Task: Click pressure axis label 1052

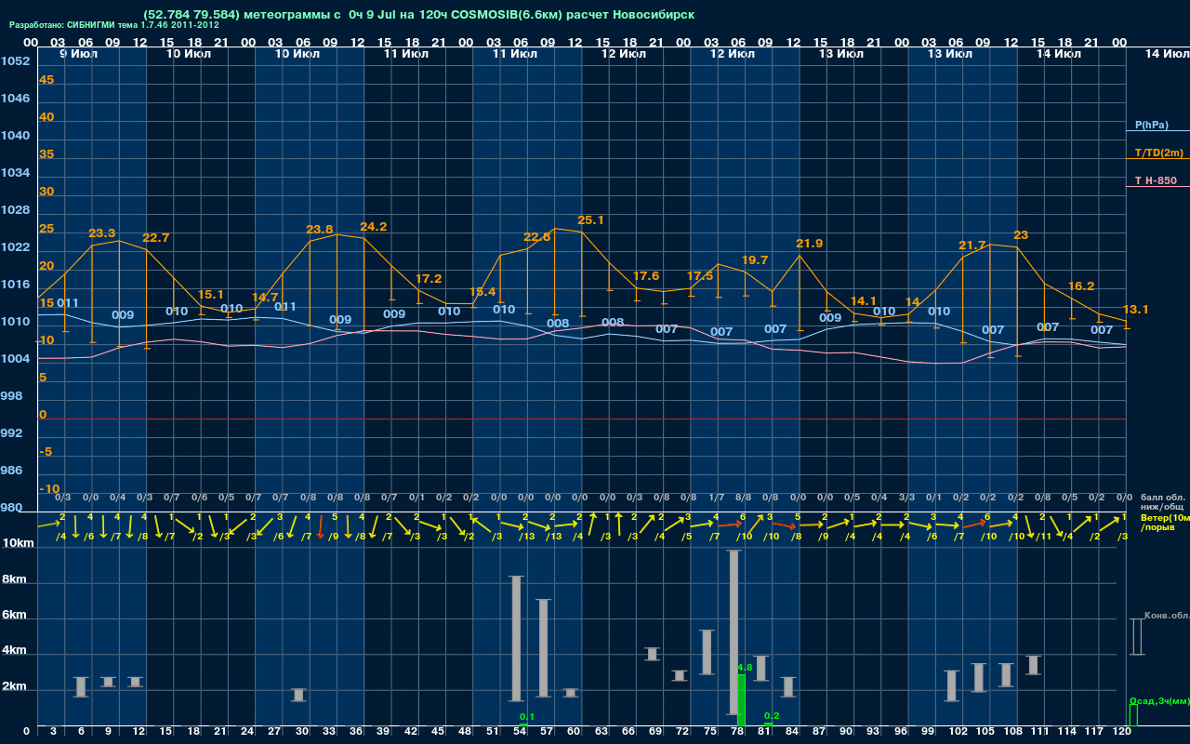Action: coord(15,61)
